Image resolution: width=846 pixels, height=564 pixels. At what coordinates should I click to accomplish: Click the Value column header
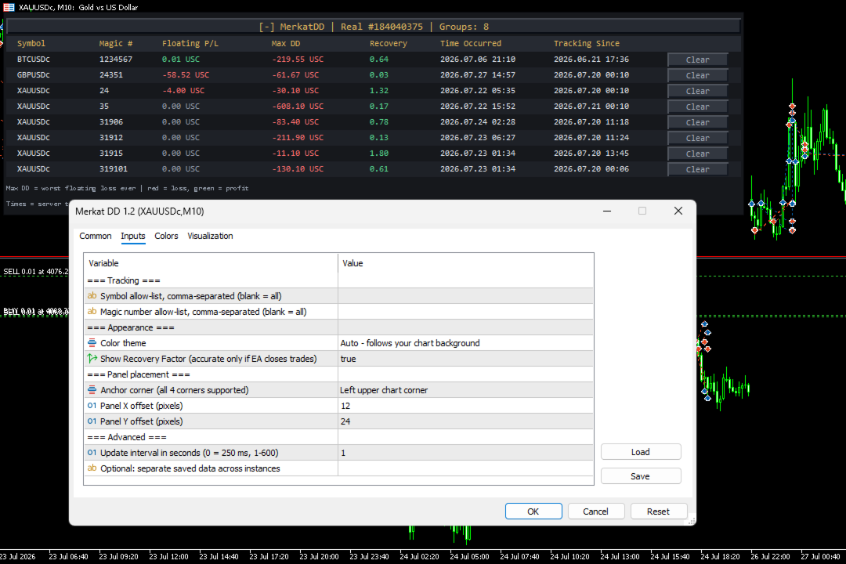pyautogui.click(x=465, y=263)
